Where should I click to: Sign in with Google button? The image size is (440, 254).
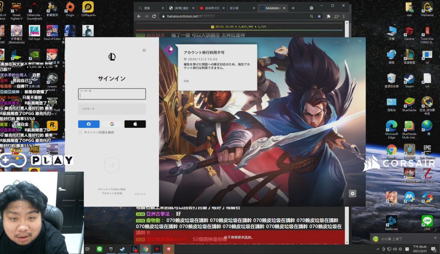[112, 124]
